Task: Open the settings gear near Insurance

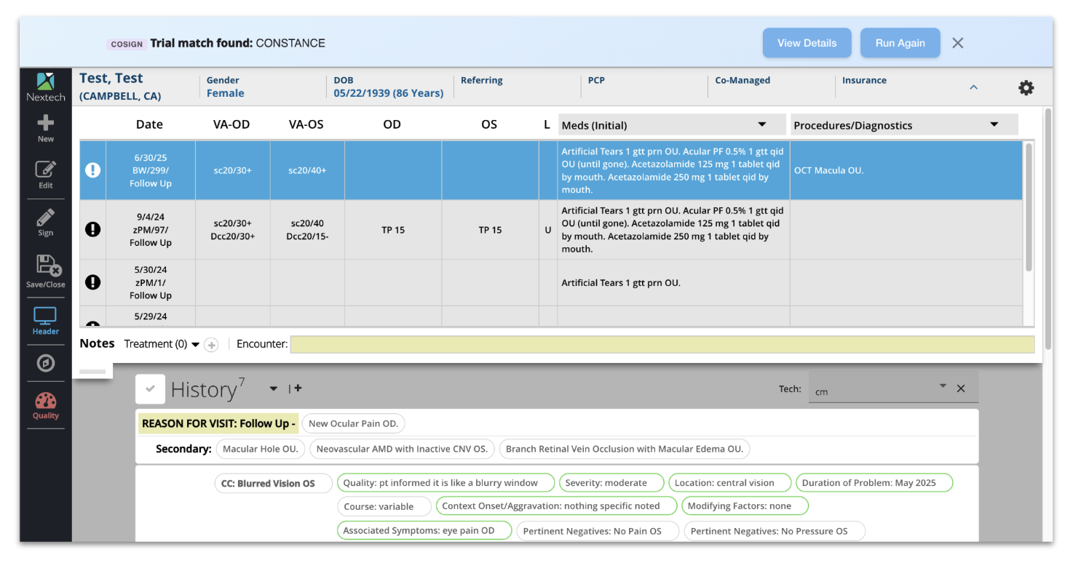Action: 1026,87
